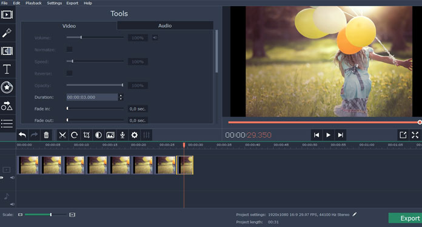Delete selected clip with trash icon

click(46, 135)
